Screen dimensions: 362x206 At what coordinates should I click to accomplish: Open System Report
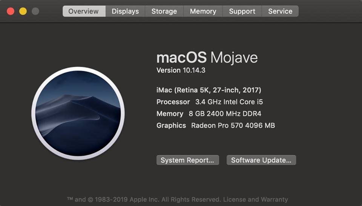click(188, 160)
